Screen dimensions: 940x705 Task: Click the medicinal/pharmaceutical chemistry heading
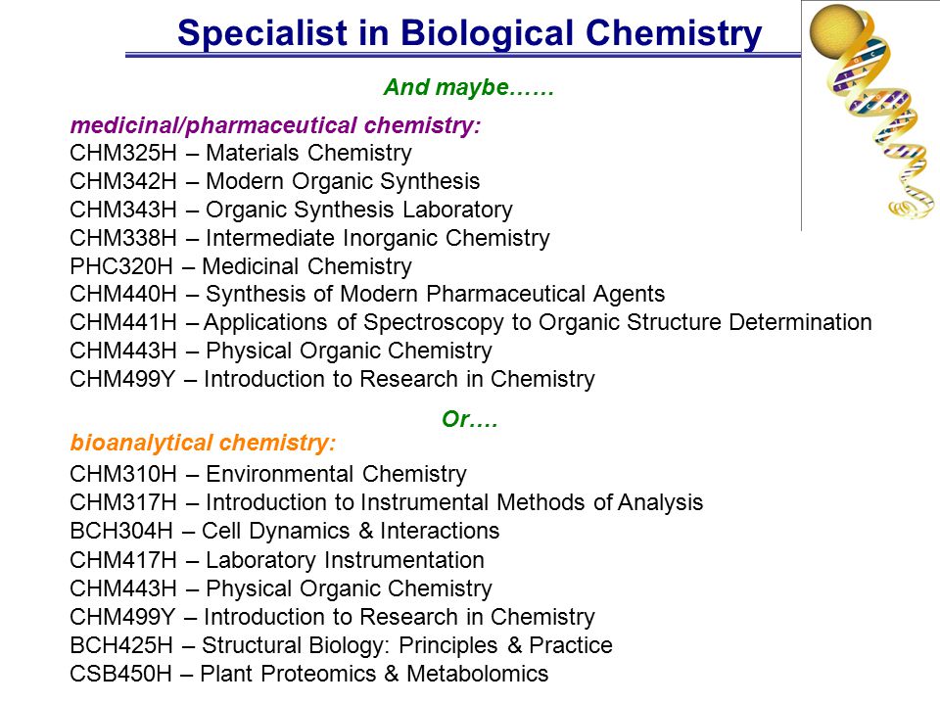[275, 125]
